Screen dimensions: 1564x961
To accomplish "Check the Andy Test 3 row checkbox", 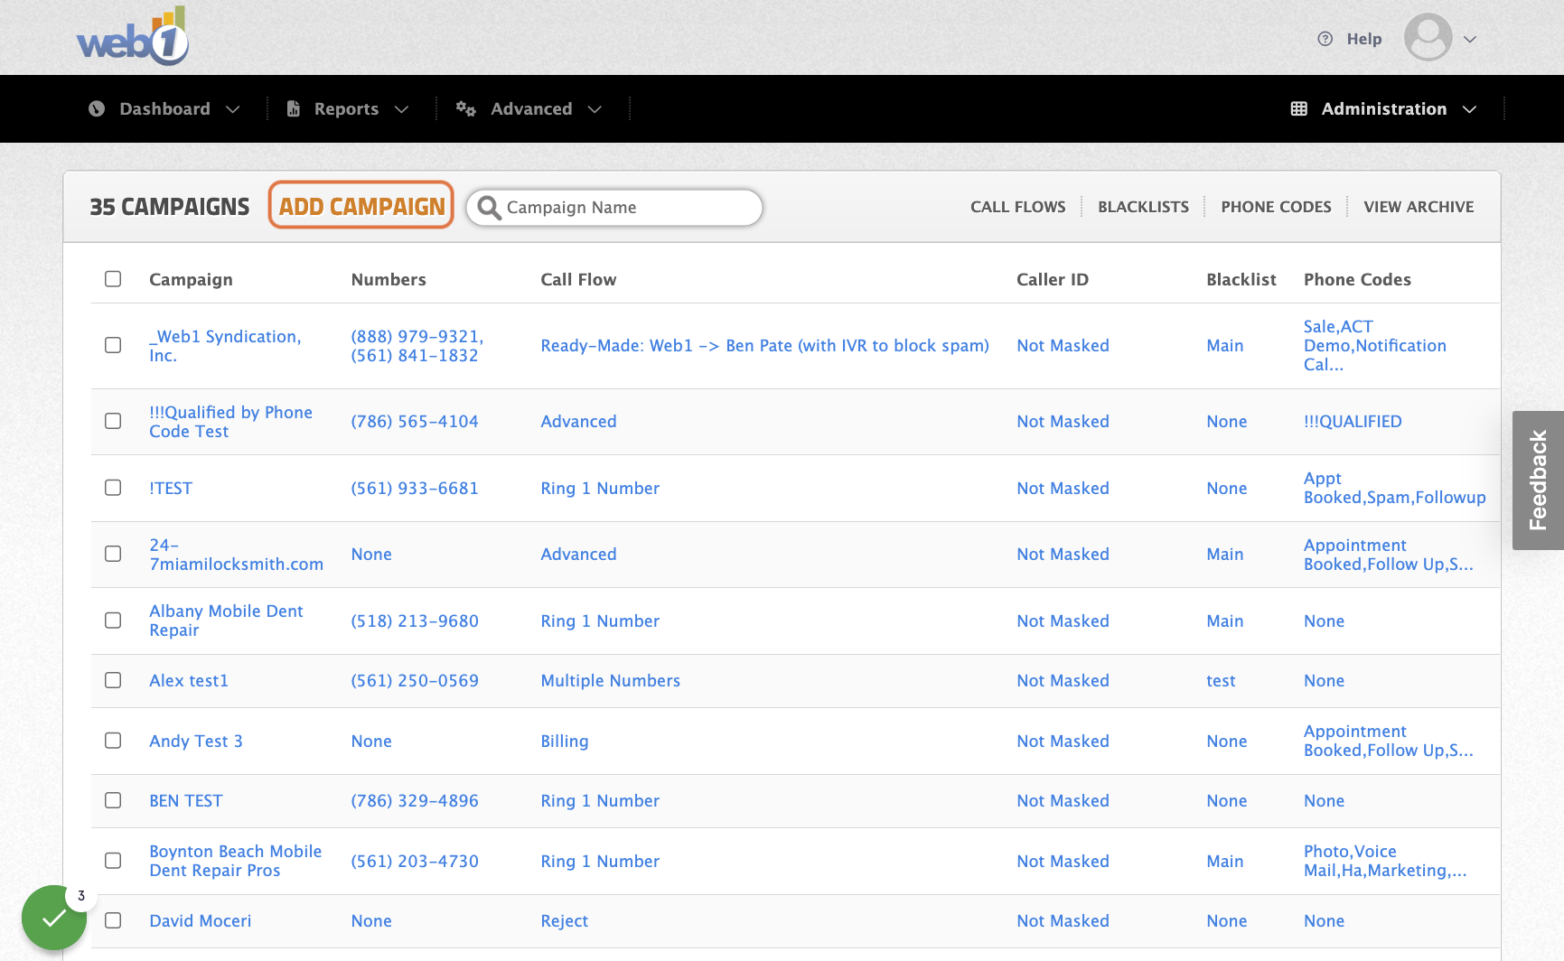I will tap(113, 741).
